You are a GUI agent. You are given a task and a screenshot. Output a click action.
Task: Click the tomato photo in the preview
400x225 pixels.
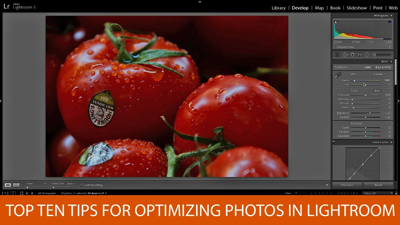click(x=167, y=96)
